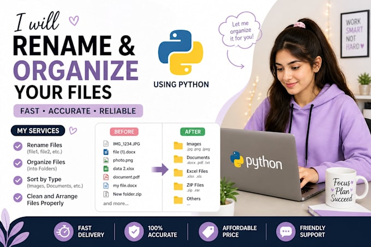The image size is (371, 247).
Task: Click the heart beside MY SERVICES
Action: 73,130
